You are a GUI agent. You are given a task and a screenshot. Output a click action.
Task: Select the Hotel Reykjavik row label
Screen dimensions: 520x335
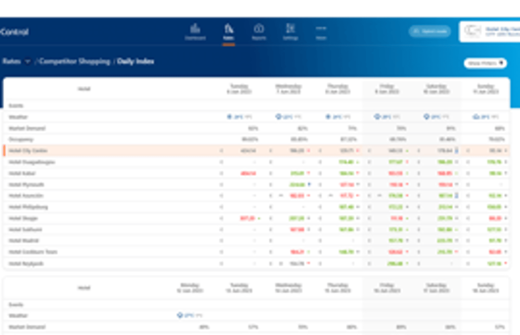coord(26,263)
